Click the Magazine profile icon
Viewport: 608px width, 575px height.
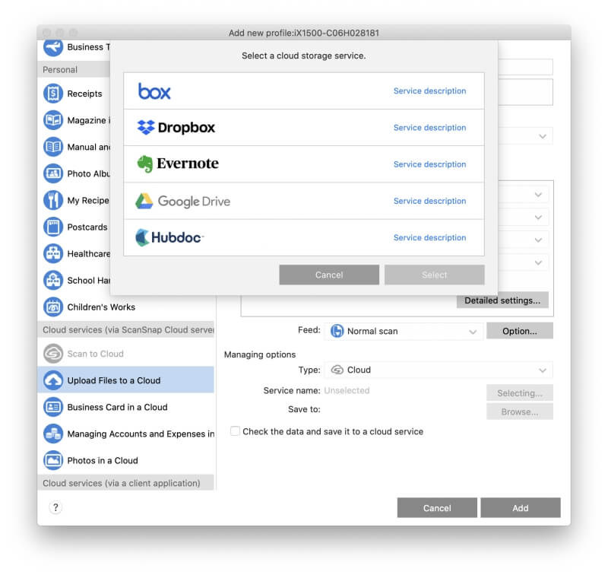pos(53,120)
